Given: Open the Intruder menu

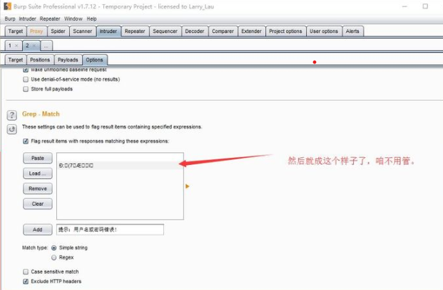Looking at the screenshot, I should 27,19.
